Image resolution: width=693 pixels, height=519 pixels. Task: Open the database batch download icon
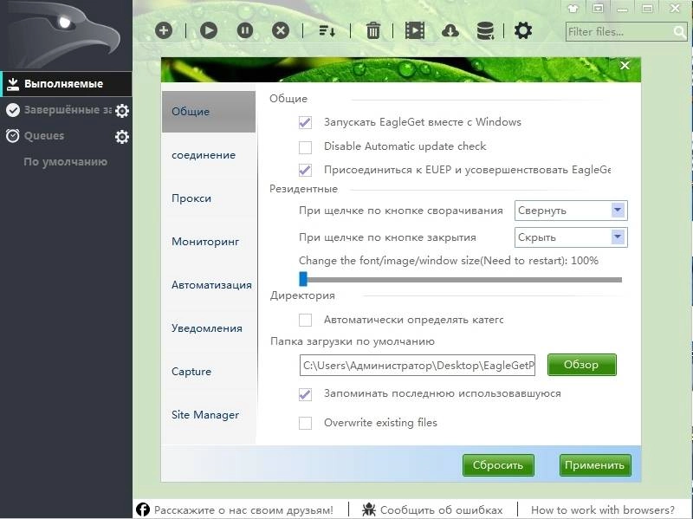(x=485, y=31)
